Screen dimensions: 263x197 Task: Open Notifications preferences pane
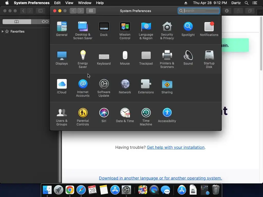pos(209,29)
